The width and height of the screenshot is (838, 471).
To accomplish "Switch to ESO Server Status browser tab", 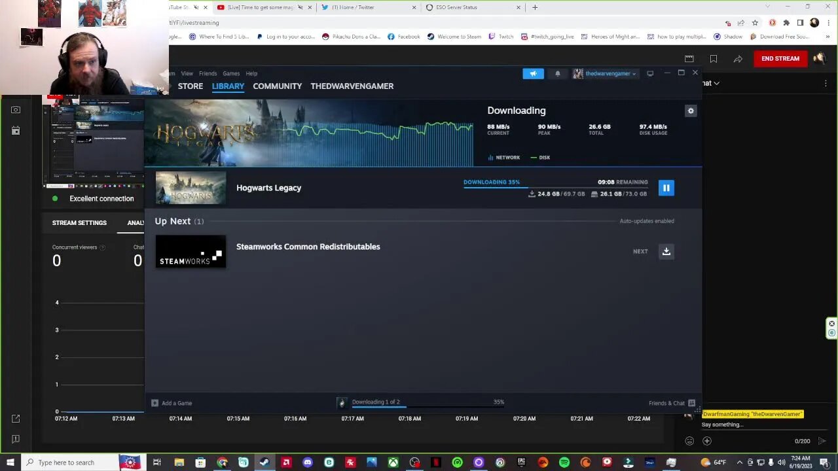I will (473, 7).
